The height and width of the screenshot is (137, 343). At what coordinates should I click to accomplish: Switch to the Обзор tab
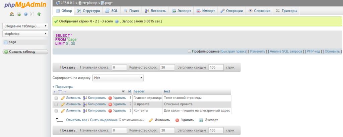(x=64, y=11)
